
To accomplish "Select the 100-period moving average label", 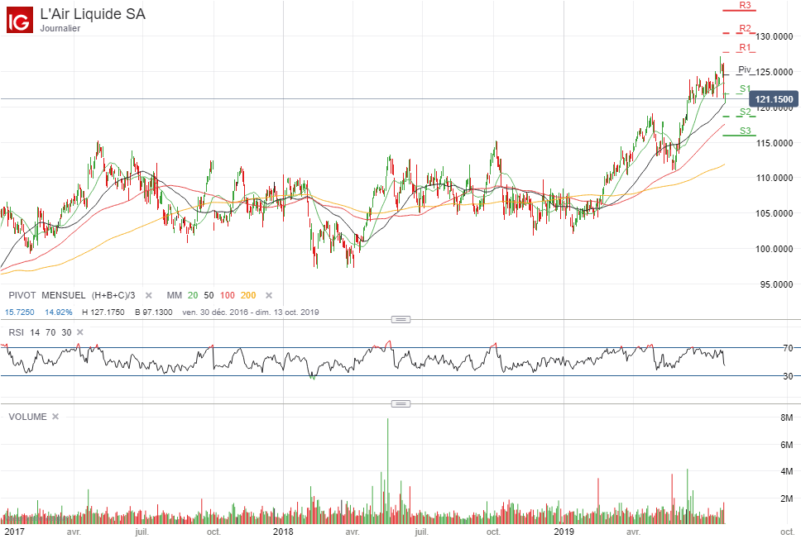I will pos(228,295).
